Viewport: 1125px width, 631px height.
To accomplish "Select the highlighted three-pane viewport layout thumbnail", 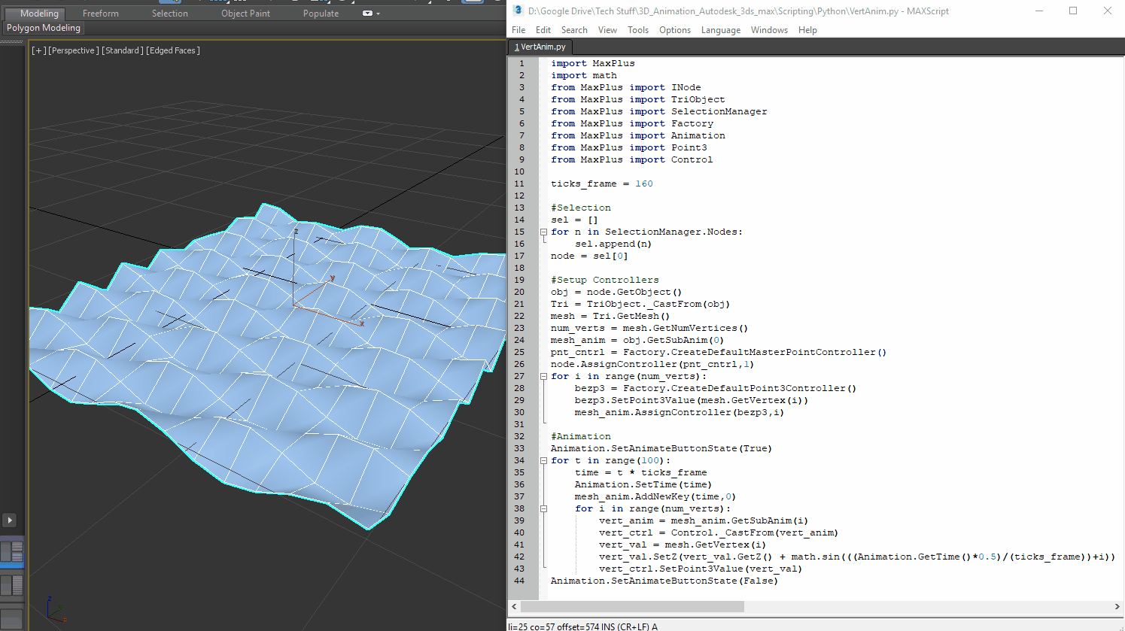I will pyautogui.click(x=12, y=551).
